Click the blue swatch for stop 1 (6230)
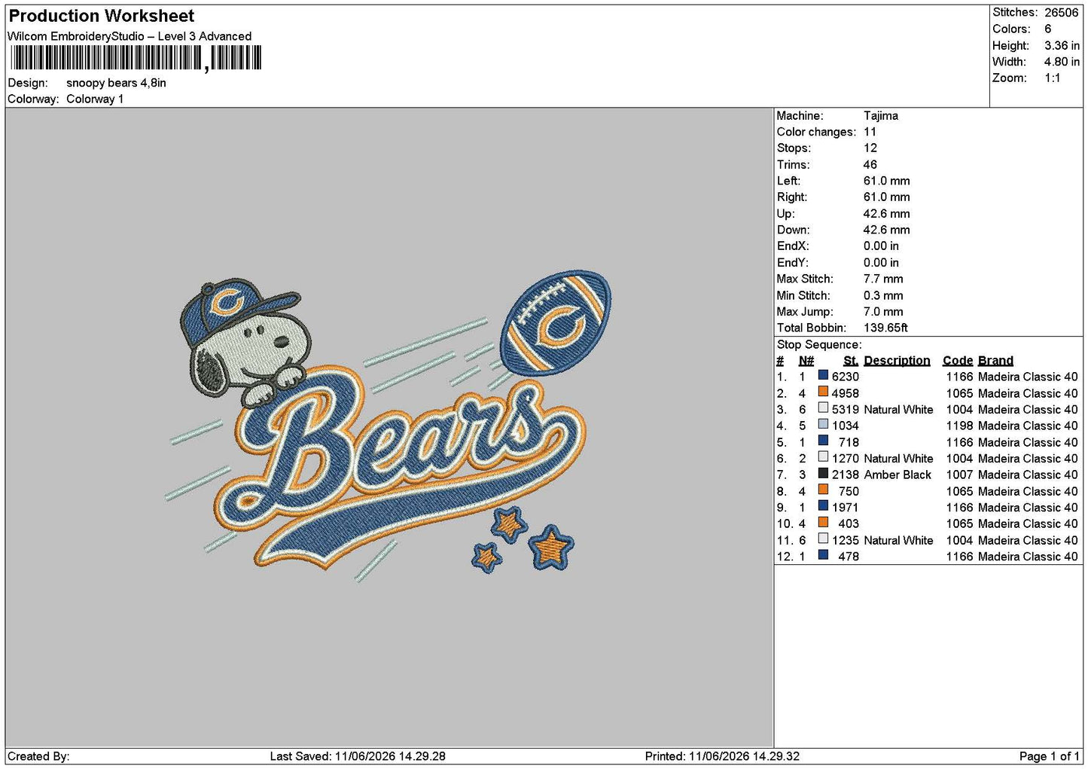This screenshot has width=1088, height=769. pyautogui.click(x=823, y=375)
